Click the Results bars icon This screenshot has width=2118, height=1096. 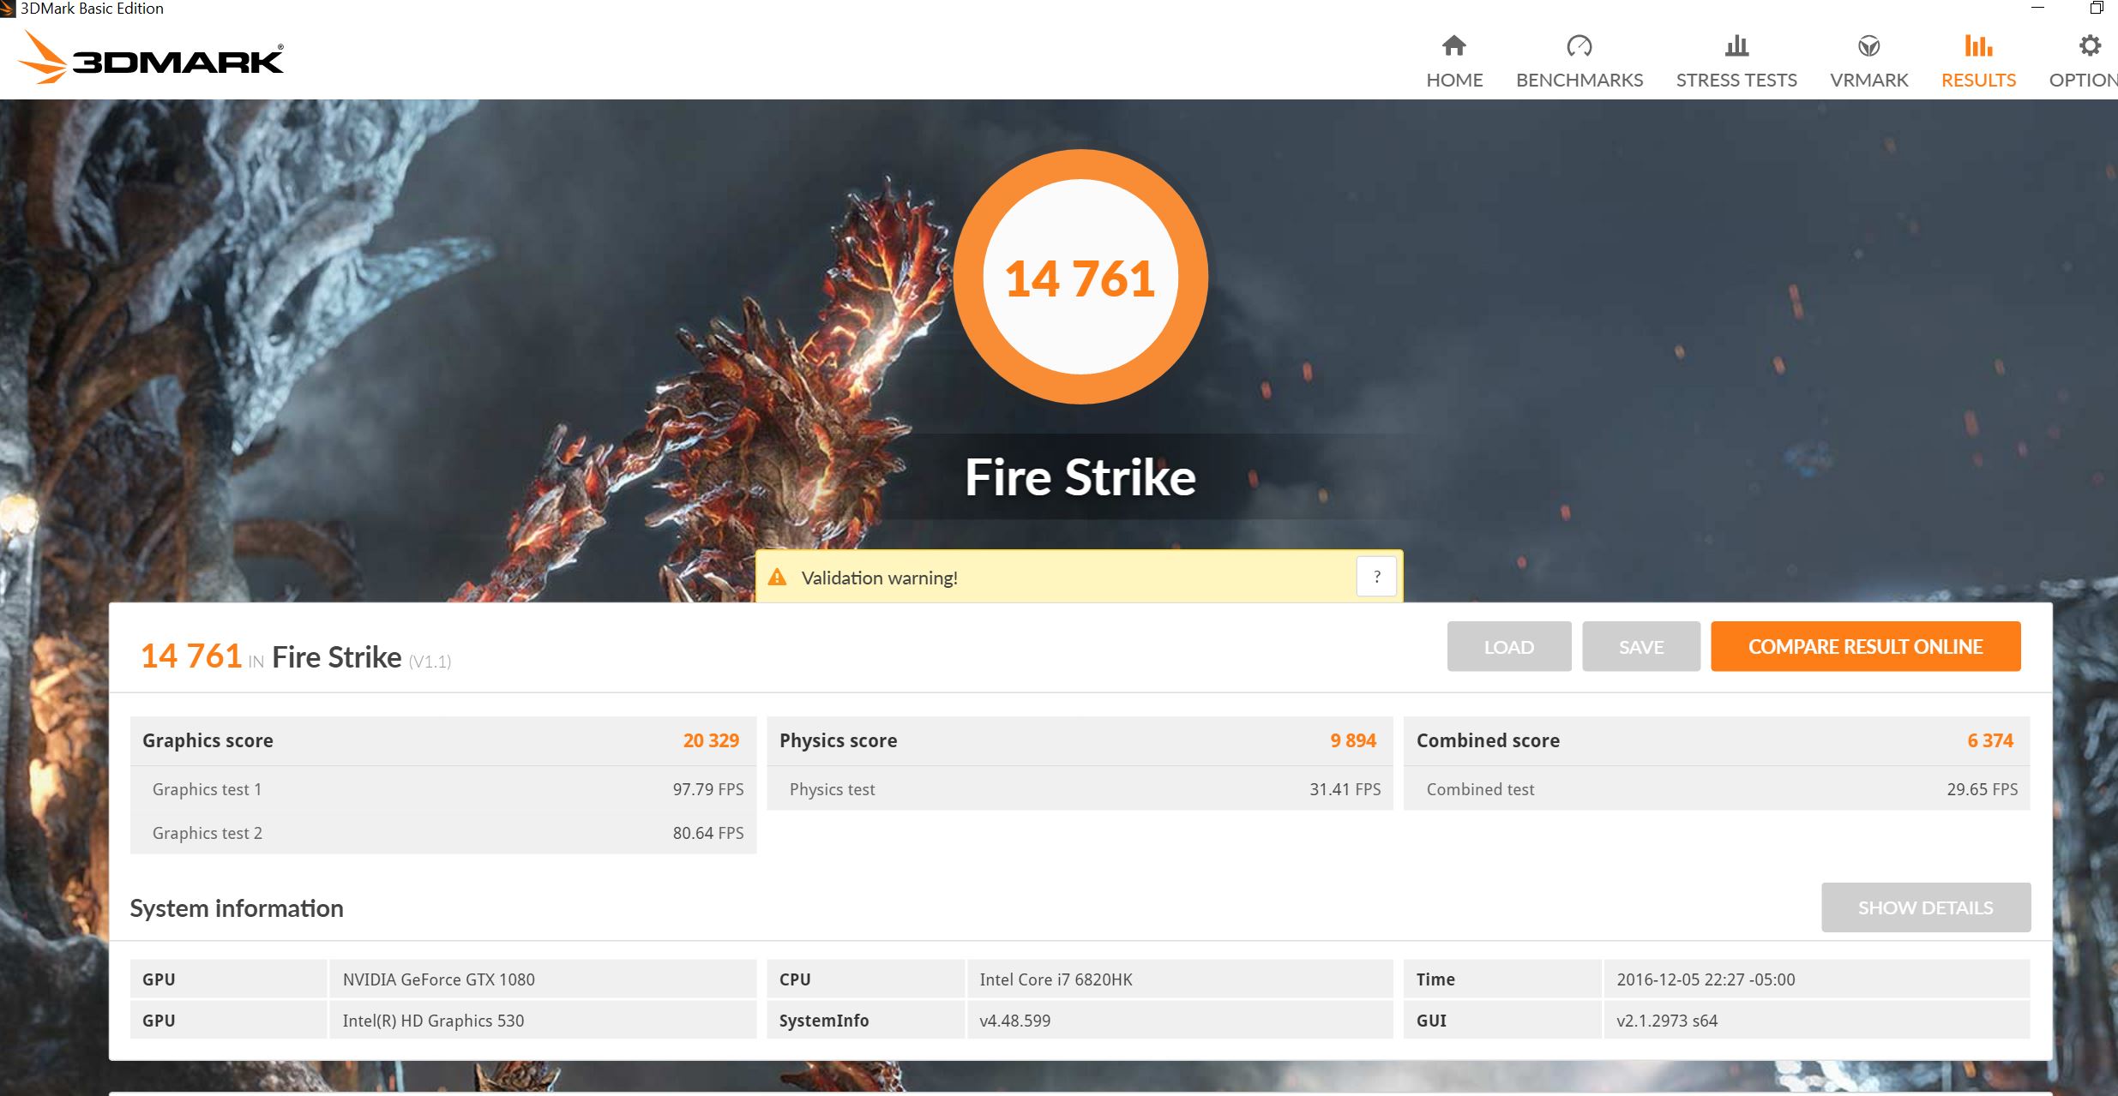point(1978,45)
